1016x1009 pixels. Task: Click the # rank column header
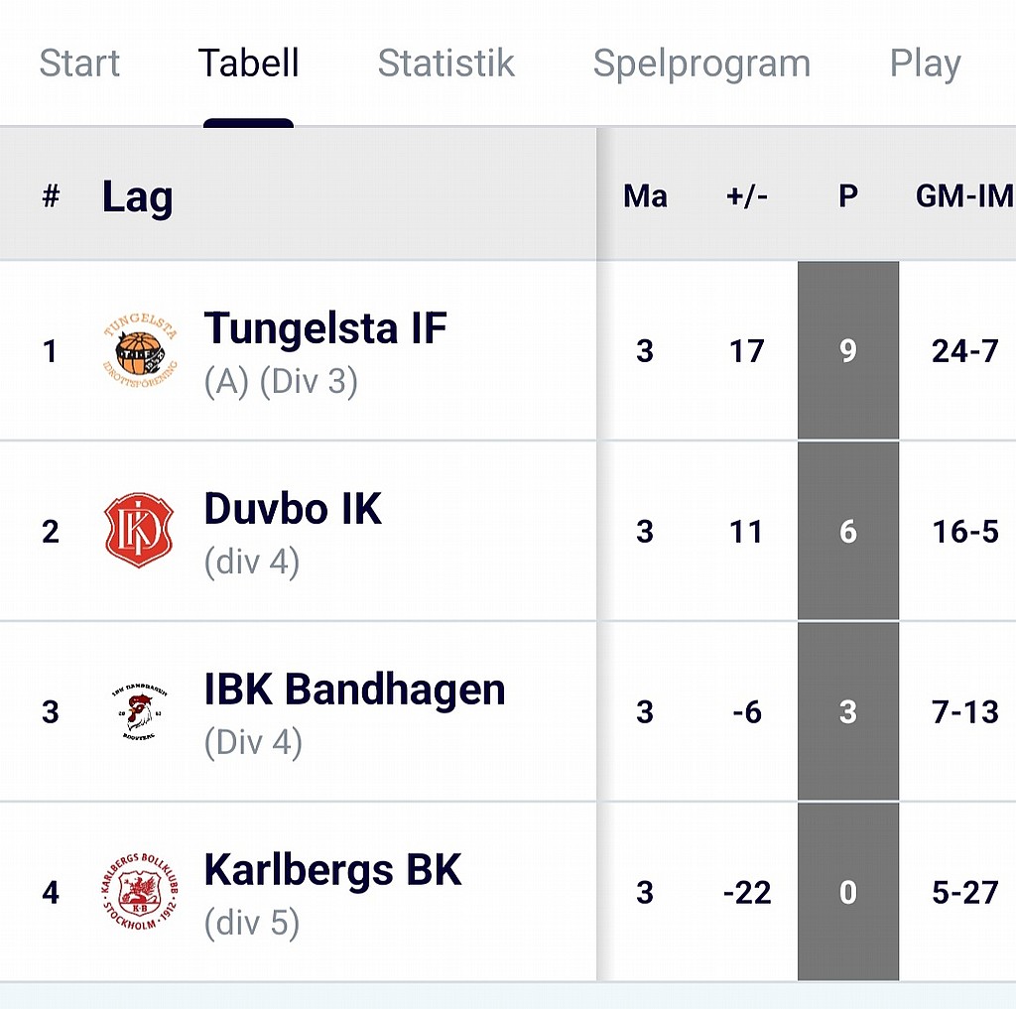[51, 195]
